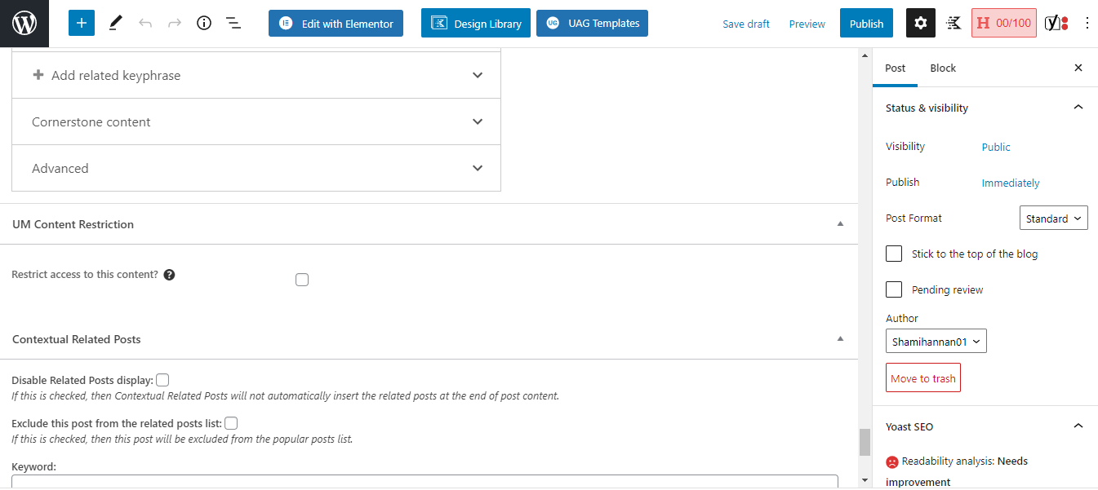This screenshot has width=1098, height=490.
Task: Open the Post Format dropdown
Action: tap(1053, 219)
